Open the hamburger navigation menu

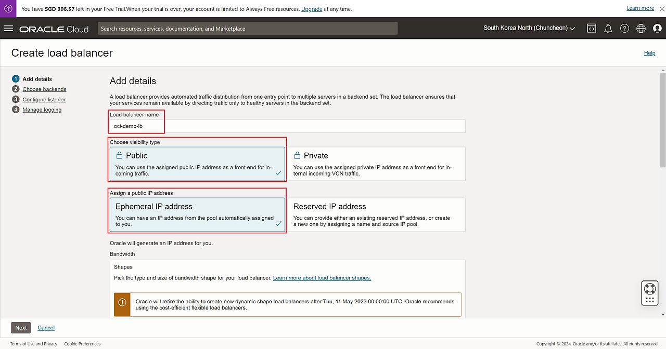(8, 29)
